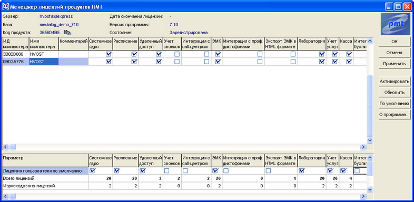Copy product code with the copy icon
Viewport: 414px width, 202px height.
coord(68,33)
